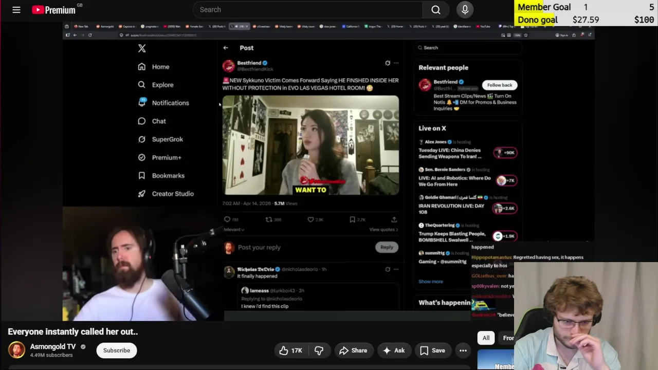
Task: Click Grok icon on Bestfriend post
Action: coord(388,63)
